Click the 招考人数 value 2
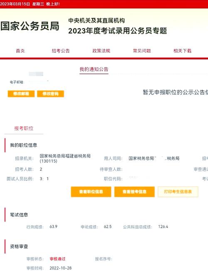 41,169
